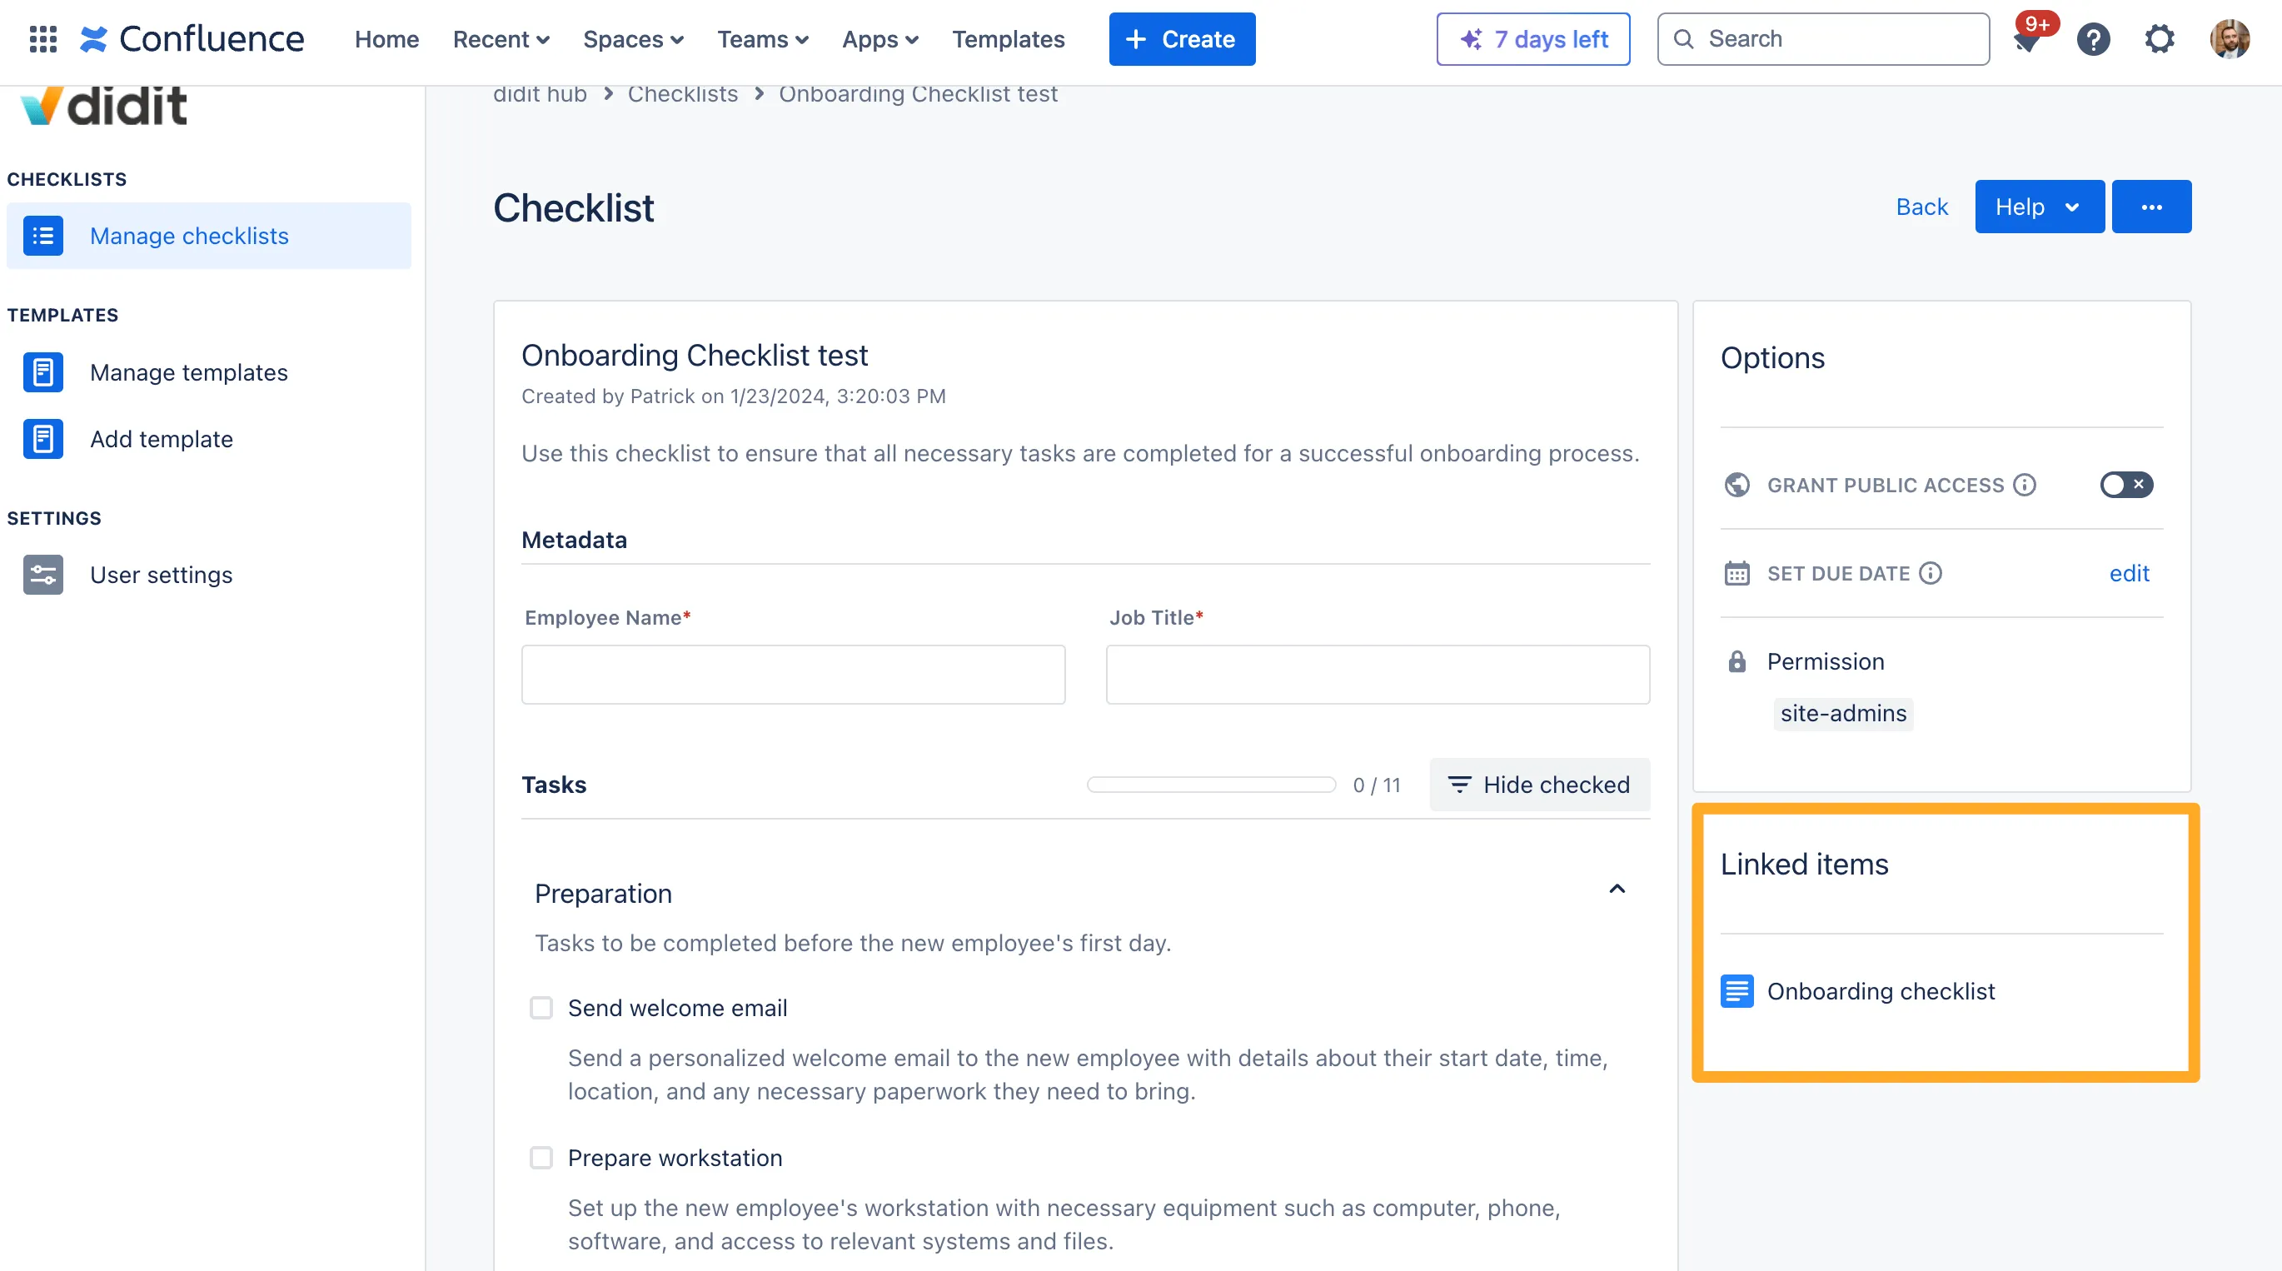Click the Manage checklists list icon

pos(42,236)
